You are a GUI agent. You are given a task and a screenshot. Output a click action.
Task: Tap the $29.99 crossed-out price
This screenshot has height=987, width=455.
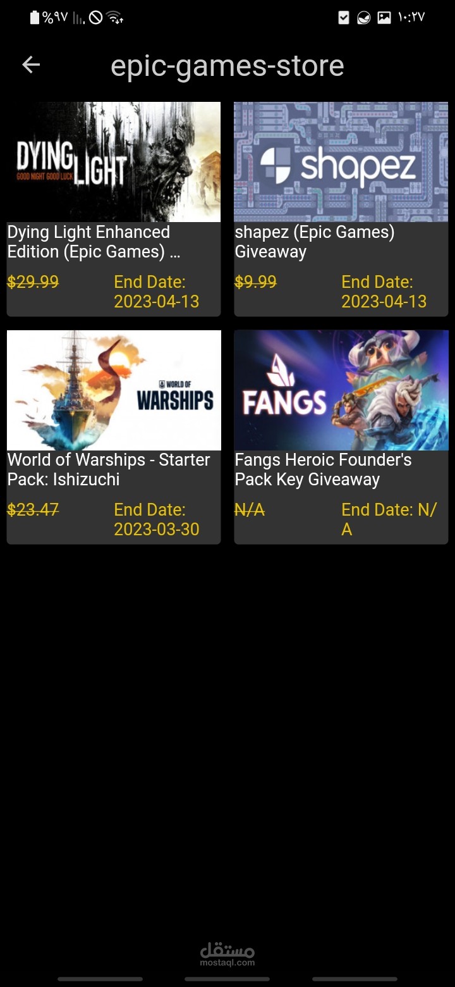[33, 282]
